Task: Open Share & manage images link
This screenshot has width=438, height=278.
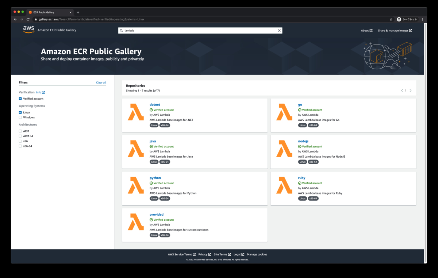Action: 395,31
